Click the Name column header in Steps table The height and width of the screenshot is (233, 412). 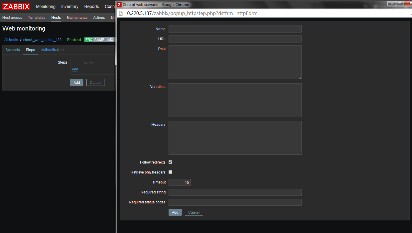pos(89,63)
